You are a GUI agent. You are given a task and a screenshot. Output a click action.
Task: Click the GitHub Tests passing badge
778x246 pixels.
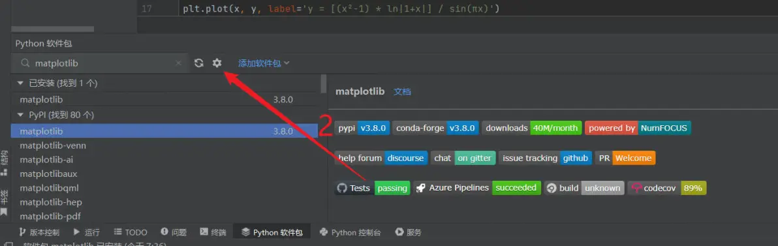[x=372, y=188]
